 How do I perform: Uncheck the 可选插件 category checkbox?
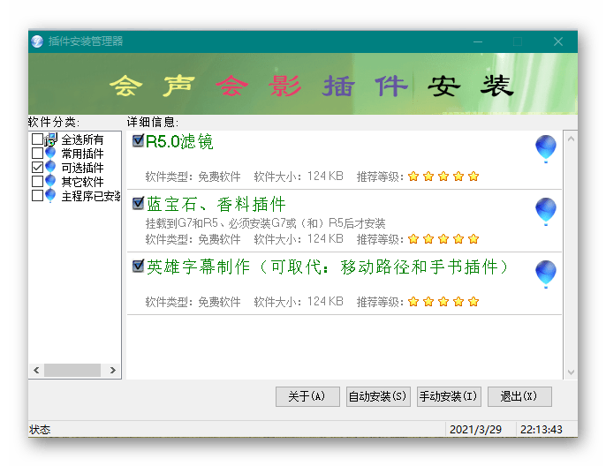(37, 168)
